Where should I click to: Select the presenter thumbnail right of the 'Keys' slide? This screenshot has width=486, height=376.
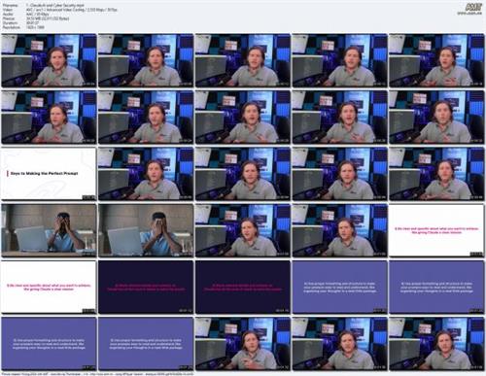pos(146,174)
